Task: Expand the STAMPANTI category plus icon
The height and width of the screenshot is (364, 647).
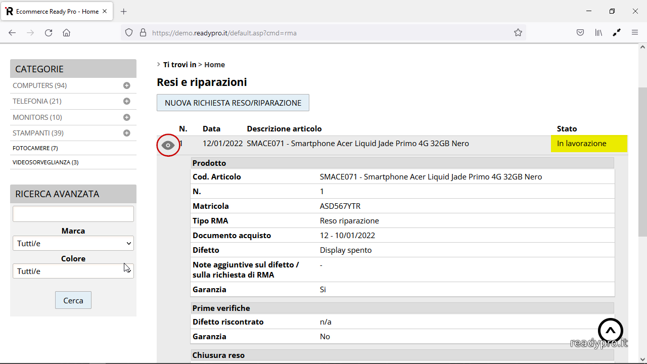Action: [127, 133]
